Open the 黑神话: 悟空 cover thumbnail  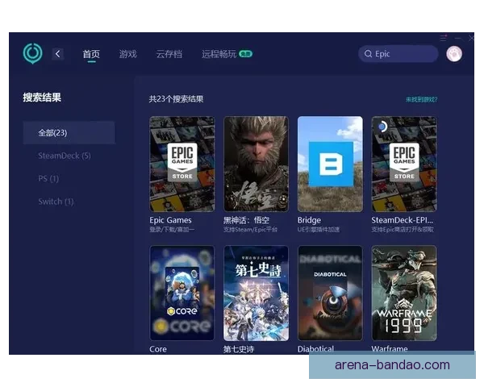[257, 164]
